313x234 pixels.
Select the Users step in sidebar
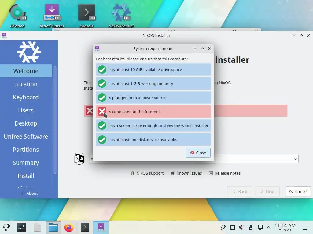[x=26, y=110]
